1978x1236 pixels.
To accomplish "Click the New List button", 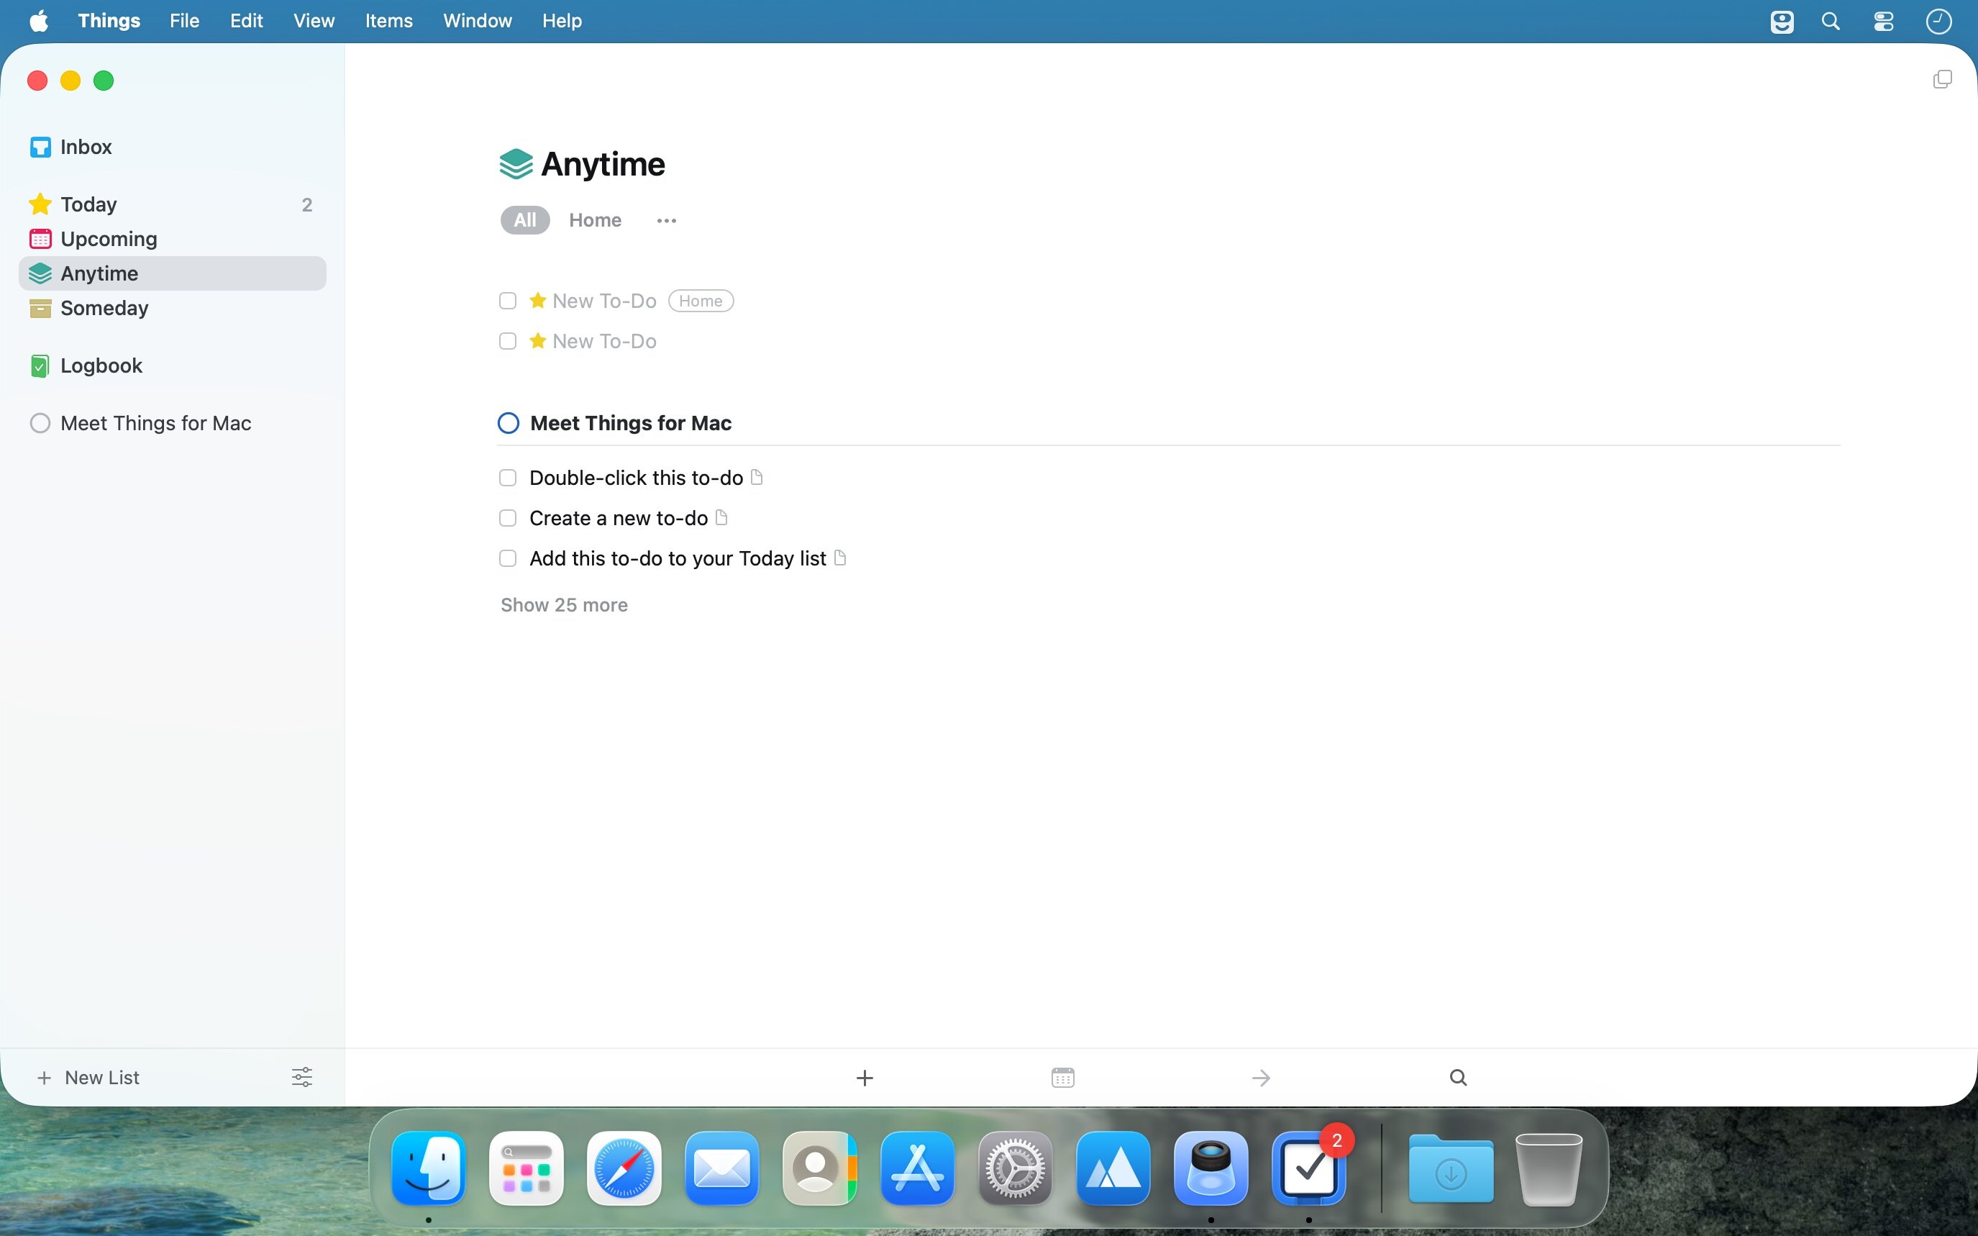I will tap(88, 1078).
